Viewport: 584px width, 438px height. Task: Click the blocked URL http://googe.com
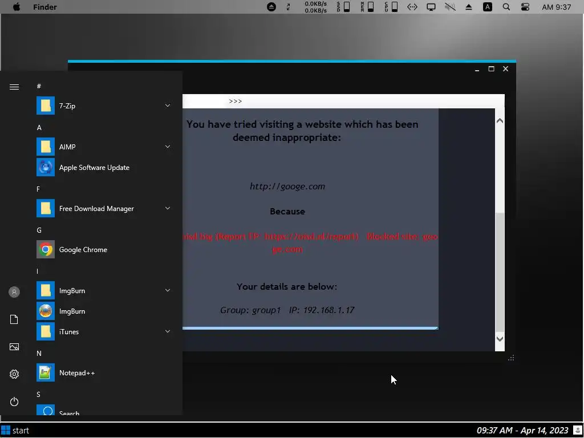tap(287, 186)
